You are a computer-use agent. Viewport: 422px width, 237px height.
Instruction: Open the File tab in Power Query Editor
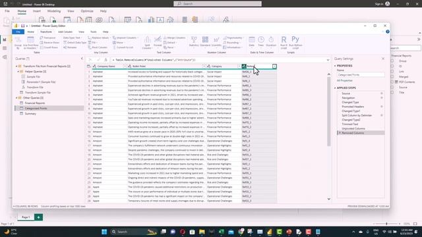(18, 32)
